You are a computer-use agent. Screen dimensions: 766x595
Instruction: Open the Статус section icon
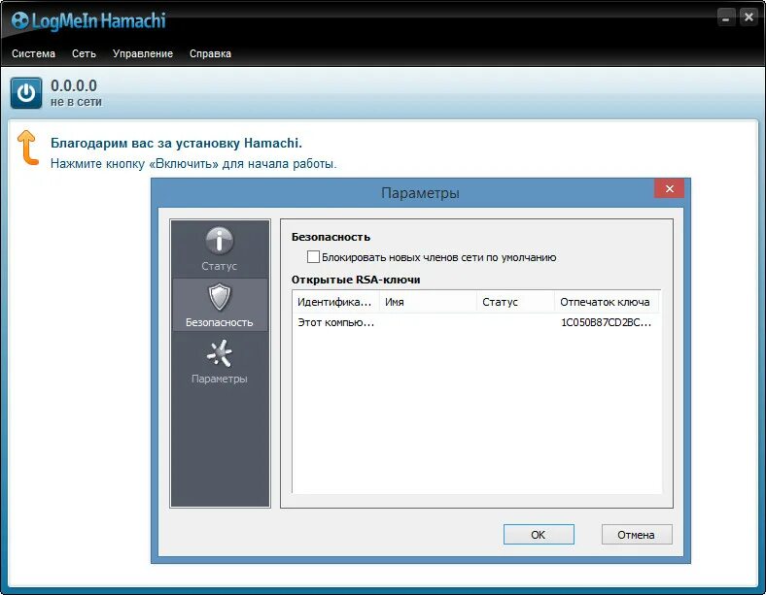tap(220, 241)
